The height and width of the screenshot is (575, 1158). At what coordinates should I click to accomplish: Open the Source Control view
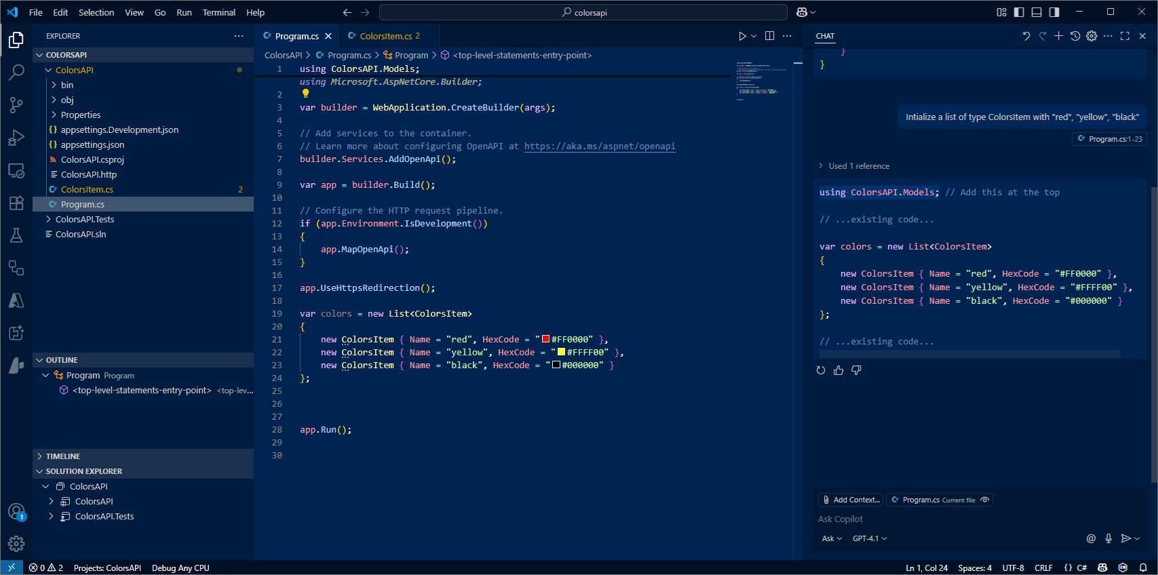pos(16,104)
